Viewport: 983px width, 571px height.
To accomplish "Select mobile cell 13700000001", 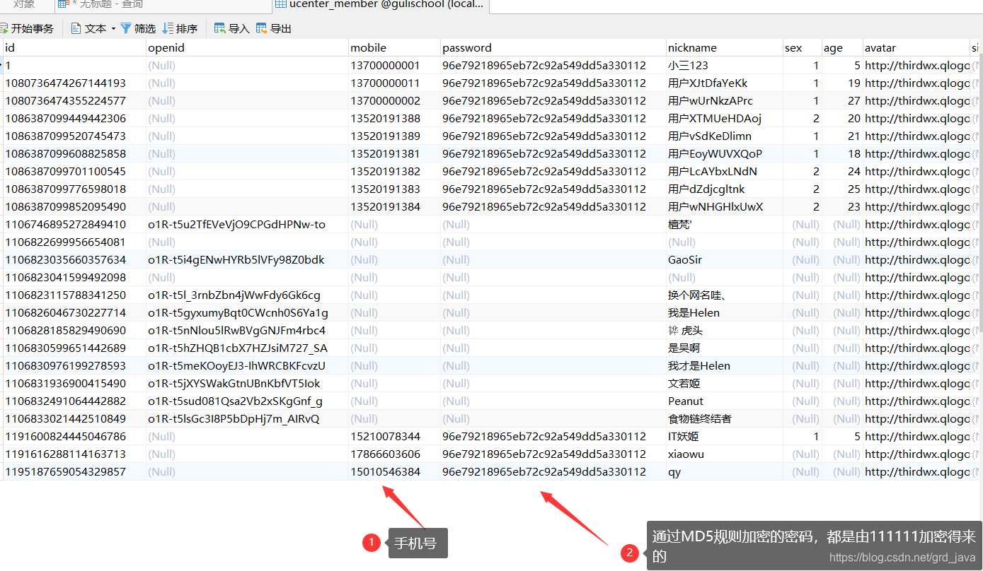I will (x=394, y=66).
